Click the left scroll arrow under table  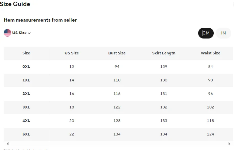(8, 144)
